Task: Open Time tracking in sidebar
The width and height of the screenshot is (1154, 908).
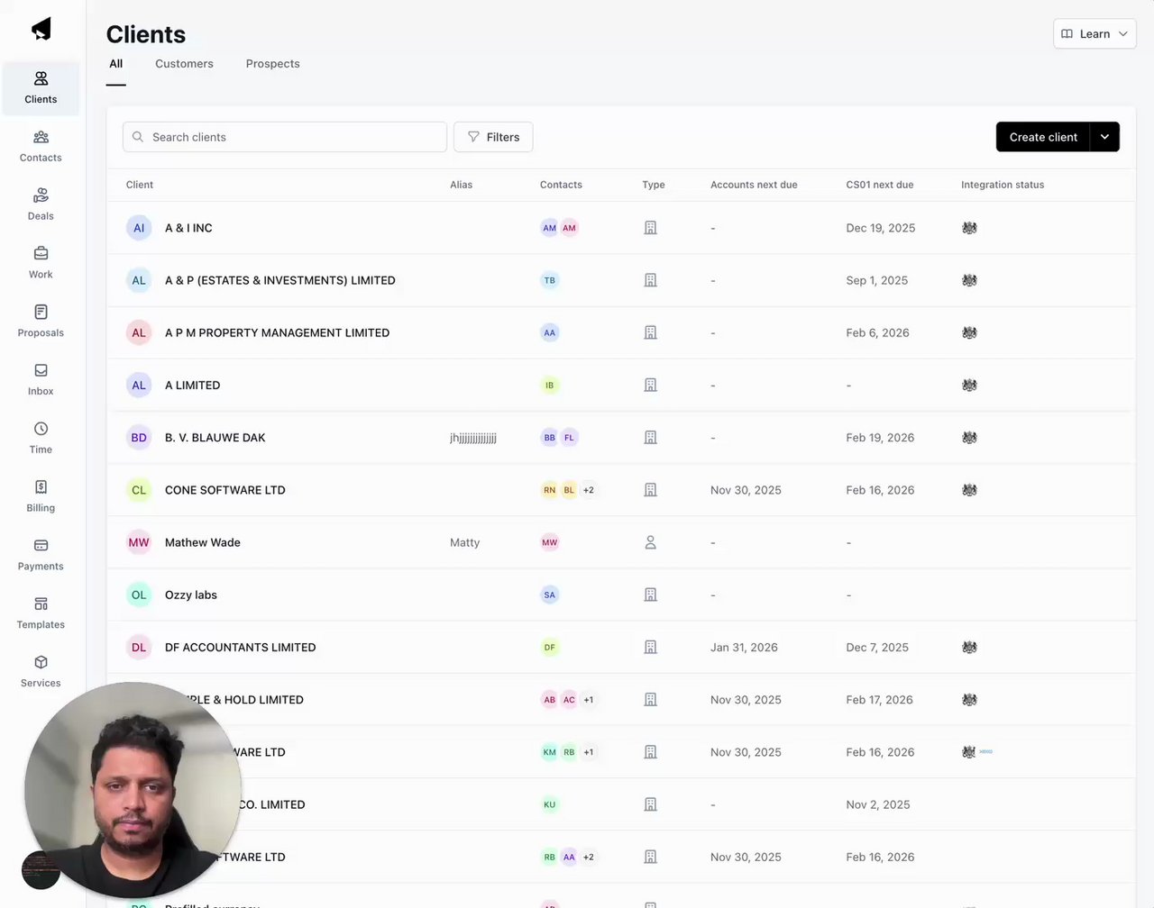Action: (x=41, y=439)
